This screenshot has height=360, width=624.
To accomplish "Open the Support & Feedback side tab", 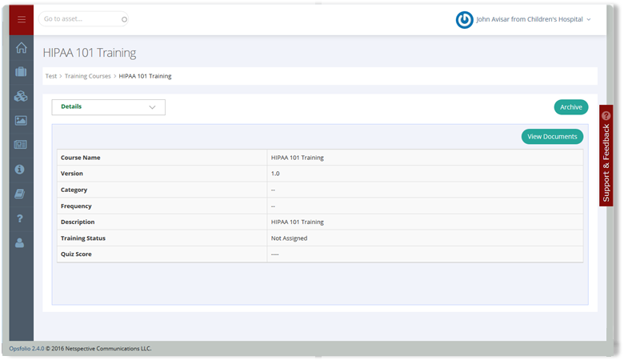I will click(x=606, y=155).
